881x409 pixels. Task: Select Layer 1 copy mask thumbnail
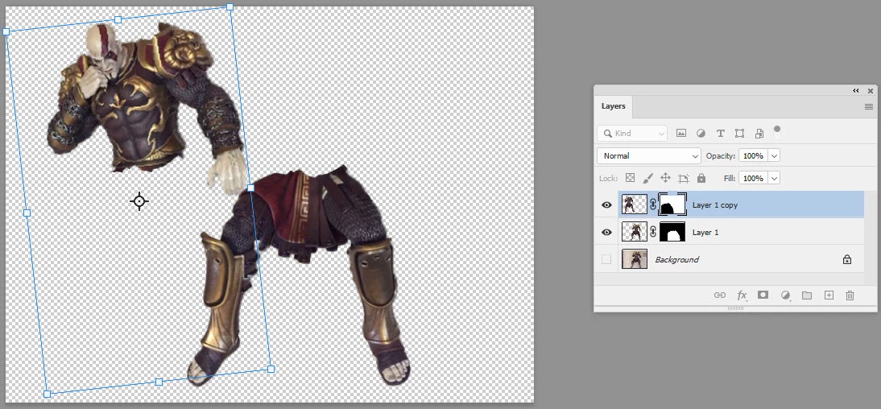click(x=672, y=204)
